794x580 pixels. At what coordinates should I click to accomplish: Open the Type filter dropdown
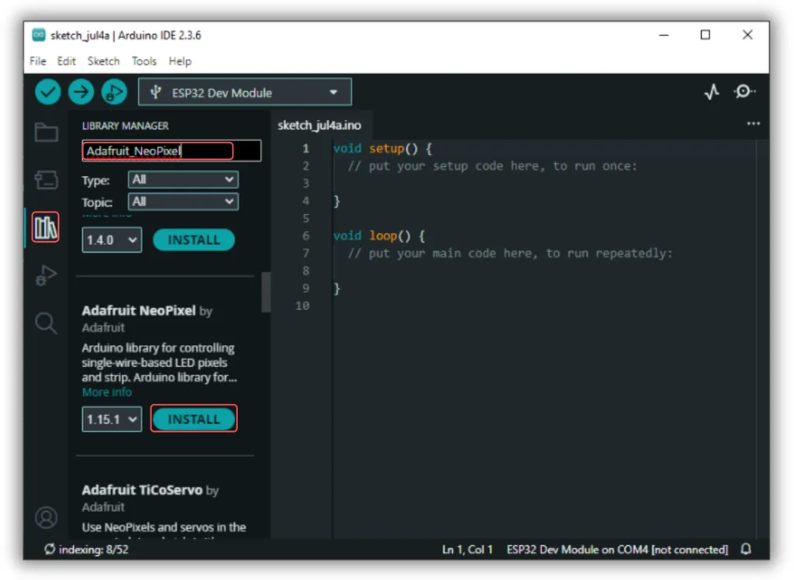[x=183, y=179]
